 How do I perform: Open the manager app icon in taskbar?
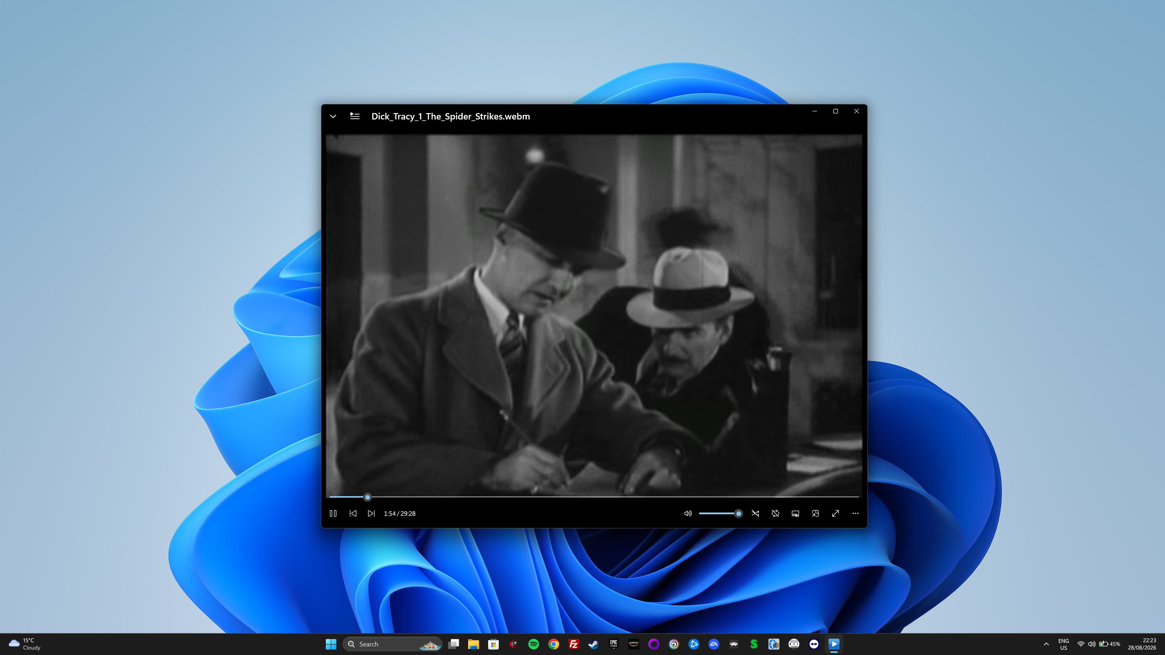pos(794,644)
